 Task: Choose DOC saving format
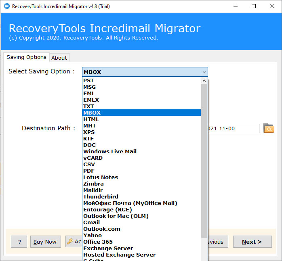[141, 145]
